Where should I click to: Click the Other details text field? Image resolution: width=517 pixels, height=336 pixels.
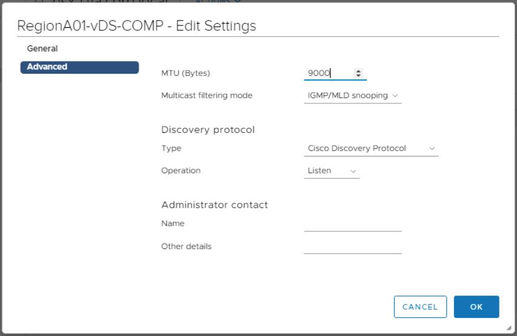click(352, 247)
